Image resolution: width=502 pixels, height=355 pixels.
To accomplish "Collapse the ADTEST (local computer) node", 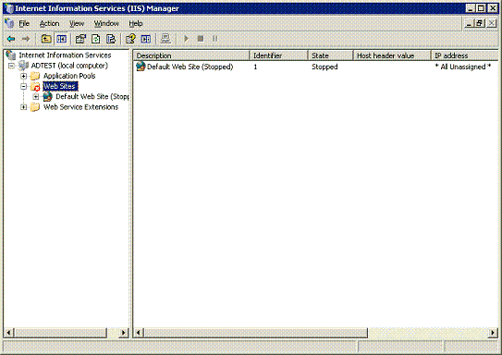I will pyautogui.click(x=11, y=66).
